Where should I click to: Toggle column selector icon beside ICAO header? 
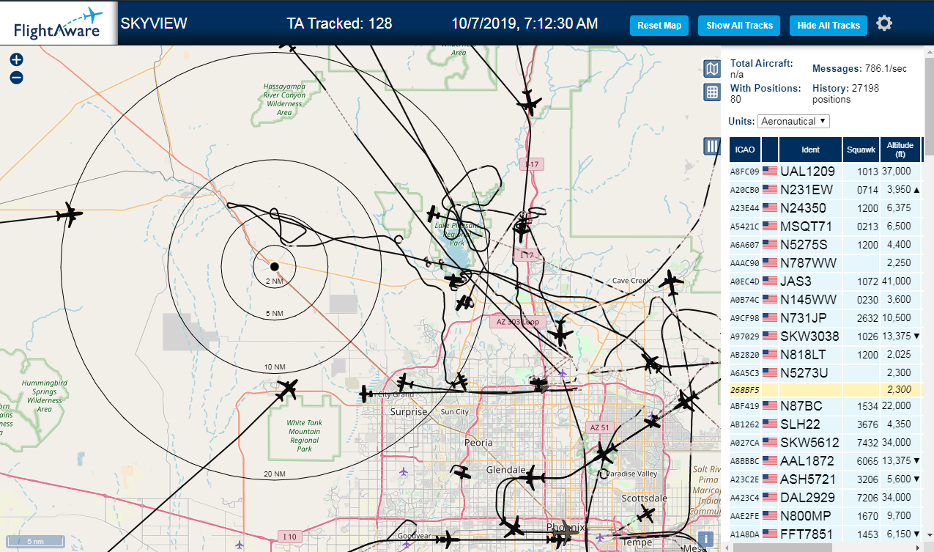(x=711, y=145)
